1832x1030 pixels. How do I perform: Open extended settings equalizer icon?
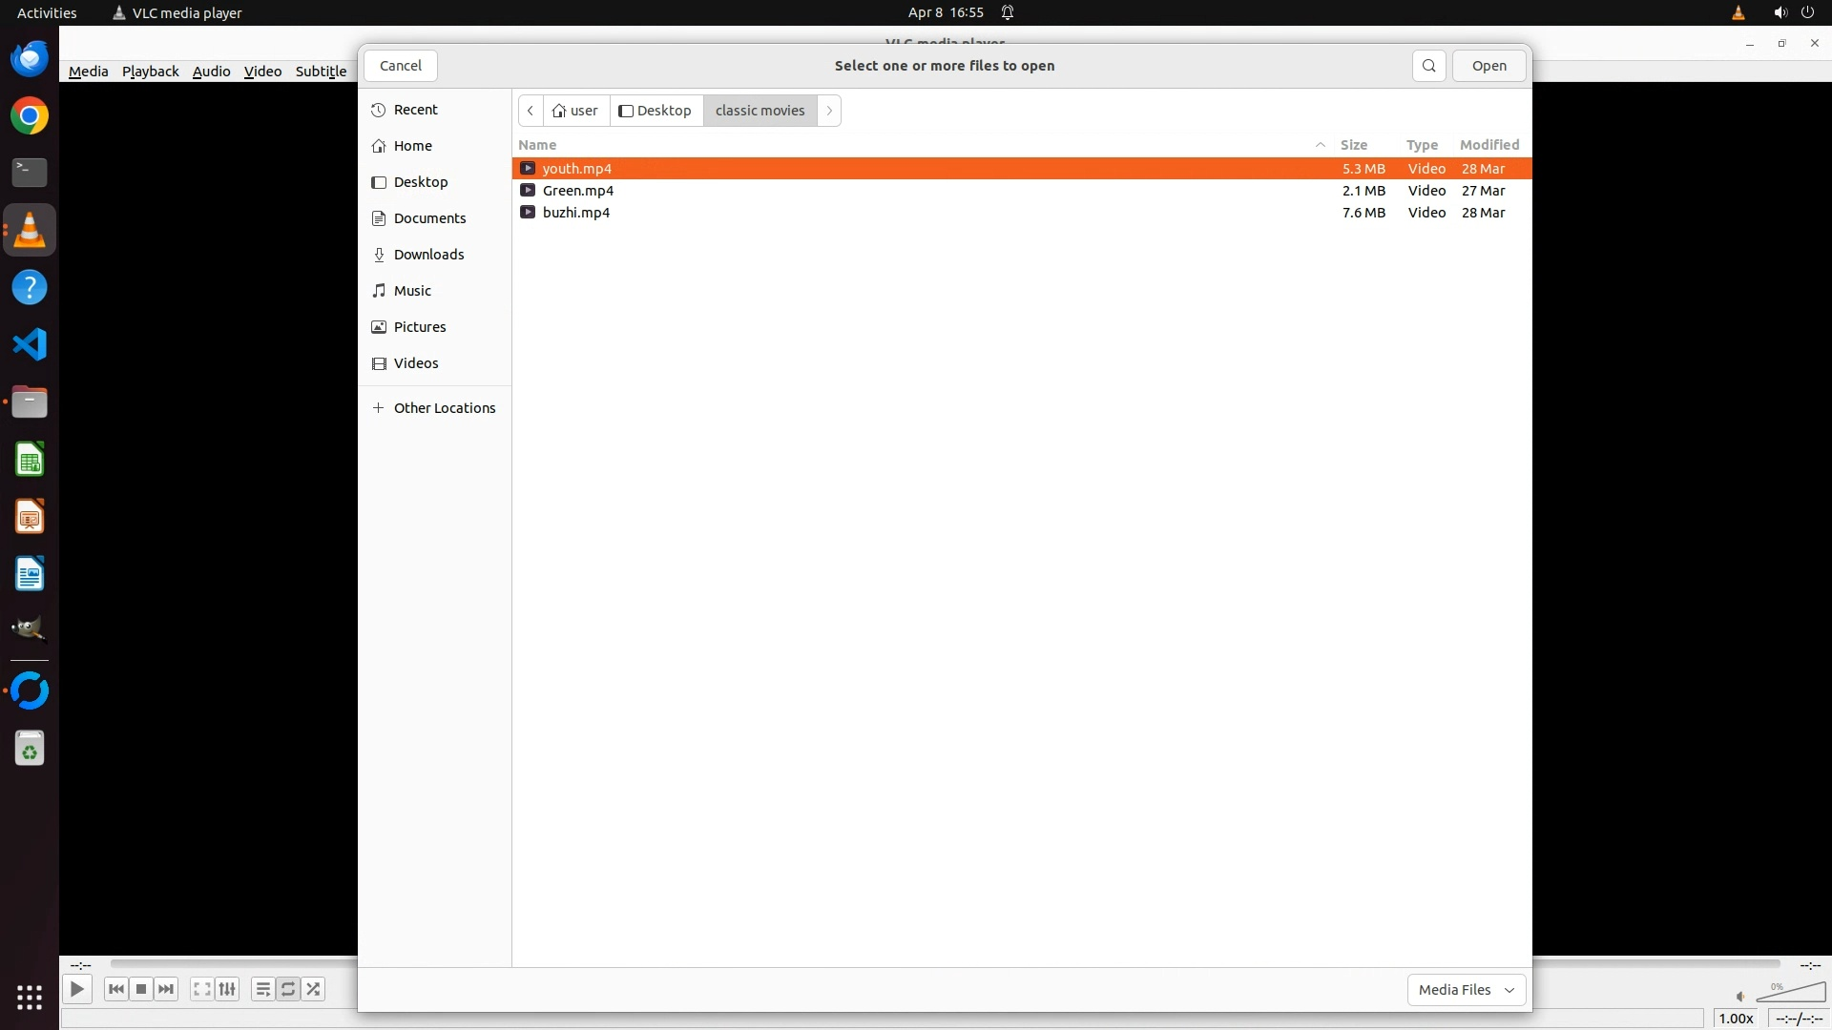227,989
